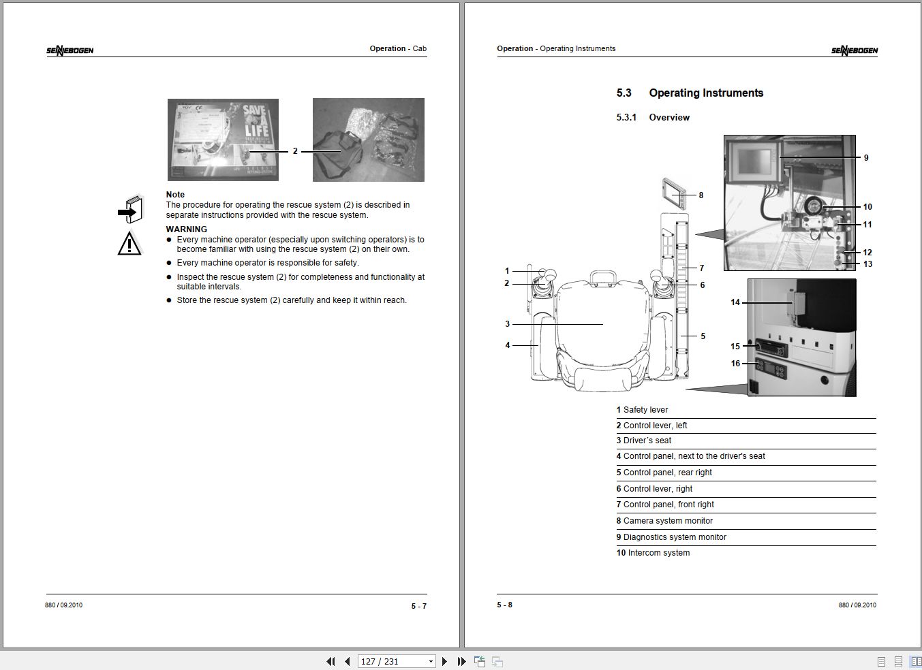Click the callout number 16 beside rear panel photo
The height and width of the screenshot is (670, 922).
(x=735, y=364)
